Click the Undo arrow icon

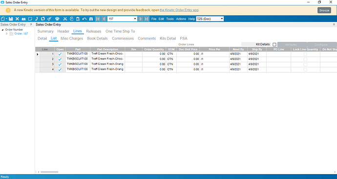point(84,19)
